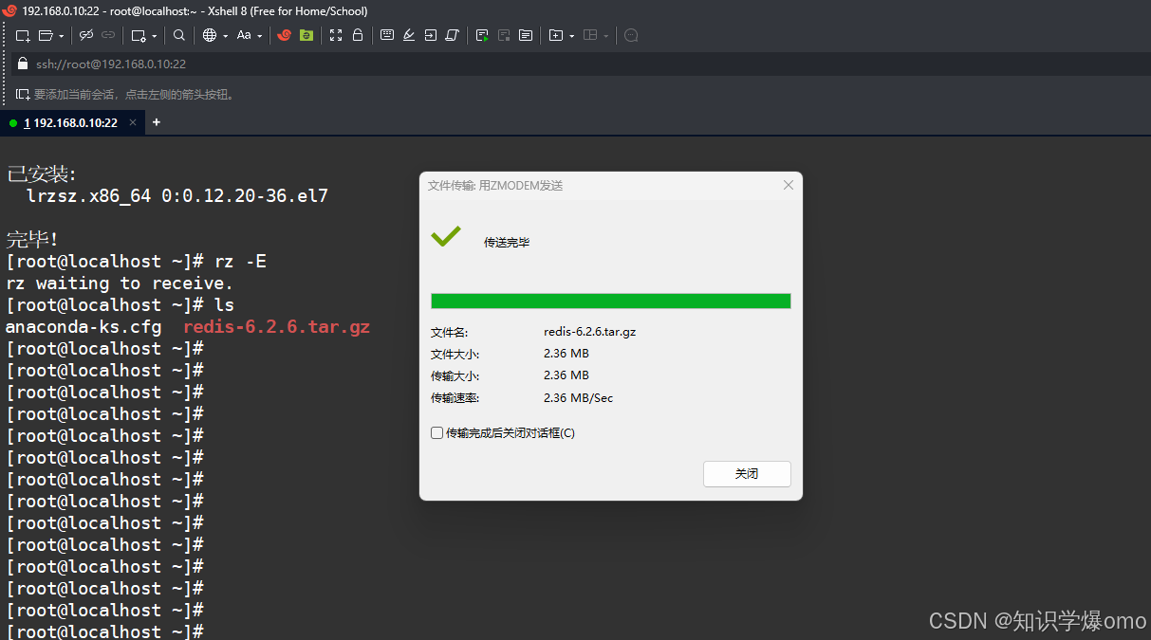Click the send file transfer icon
The width and height of the screenshot is (1151, 640).
pos(431,35)
